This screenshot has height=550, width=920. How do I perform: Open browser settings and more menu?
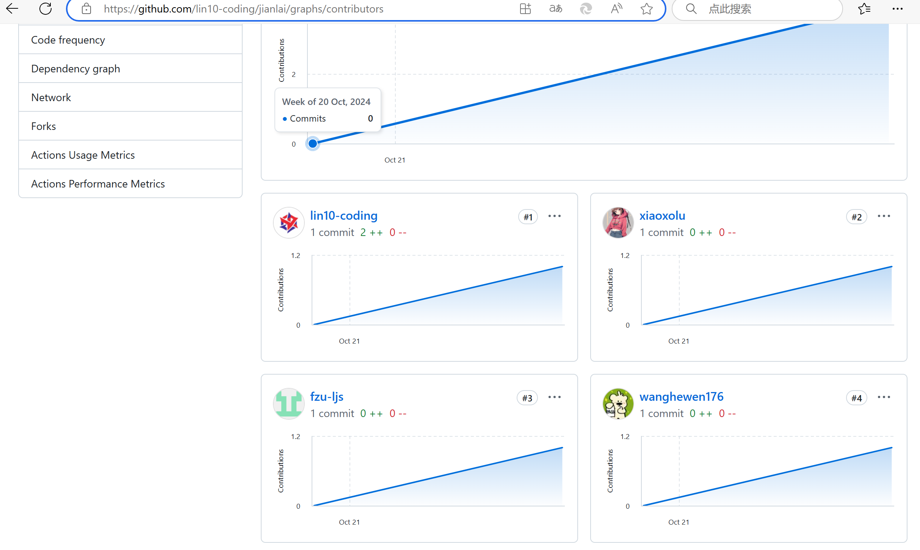[898, 8]
